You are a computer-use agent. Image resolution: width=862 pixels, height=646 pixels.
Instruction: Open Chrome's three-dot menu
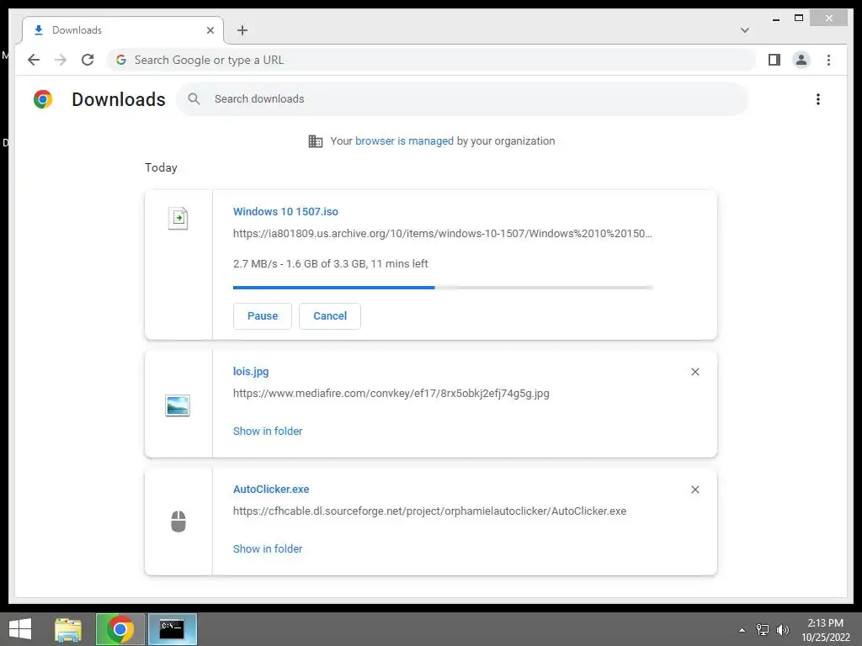tap(828, 60)
